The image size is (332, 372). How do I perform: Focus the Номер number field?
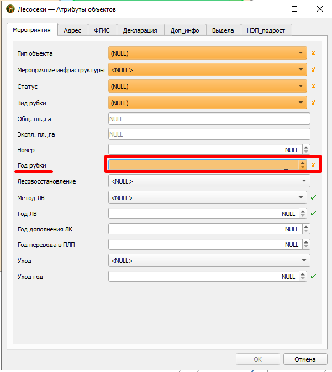point(205,149)
